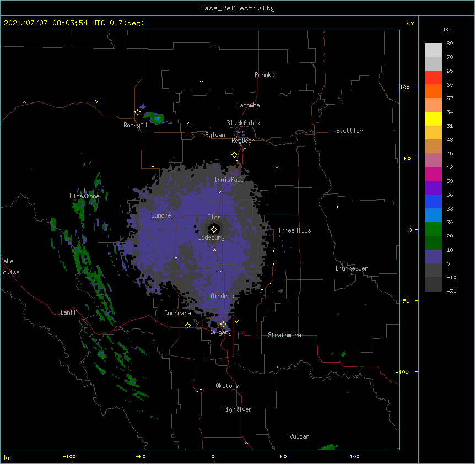Image resolution: width=475 pixels, height=464 pixels.
Task: Click the Olds city label
Action: click(214, 217)
